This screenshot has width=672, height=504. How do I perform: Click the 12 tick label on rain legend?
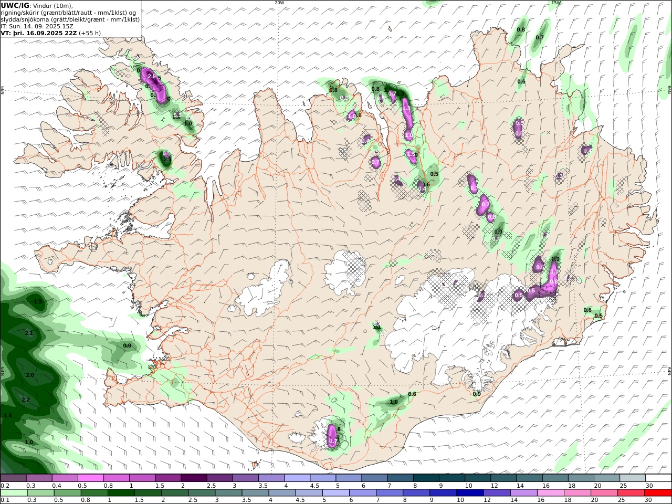pos(487,500)
